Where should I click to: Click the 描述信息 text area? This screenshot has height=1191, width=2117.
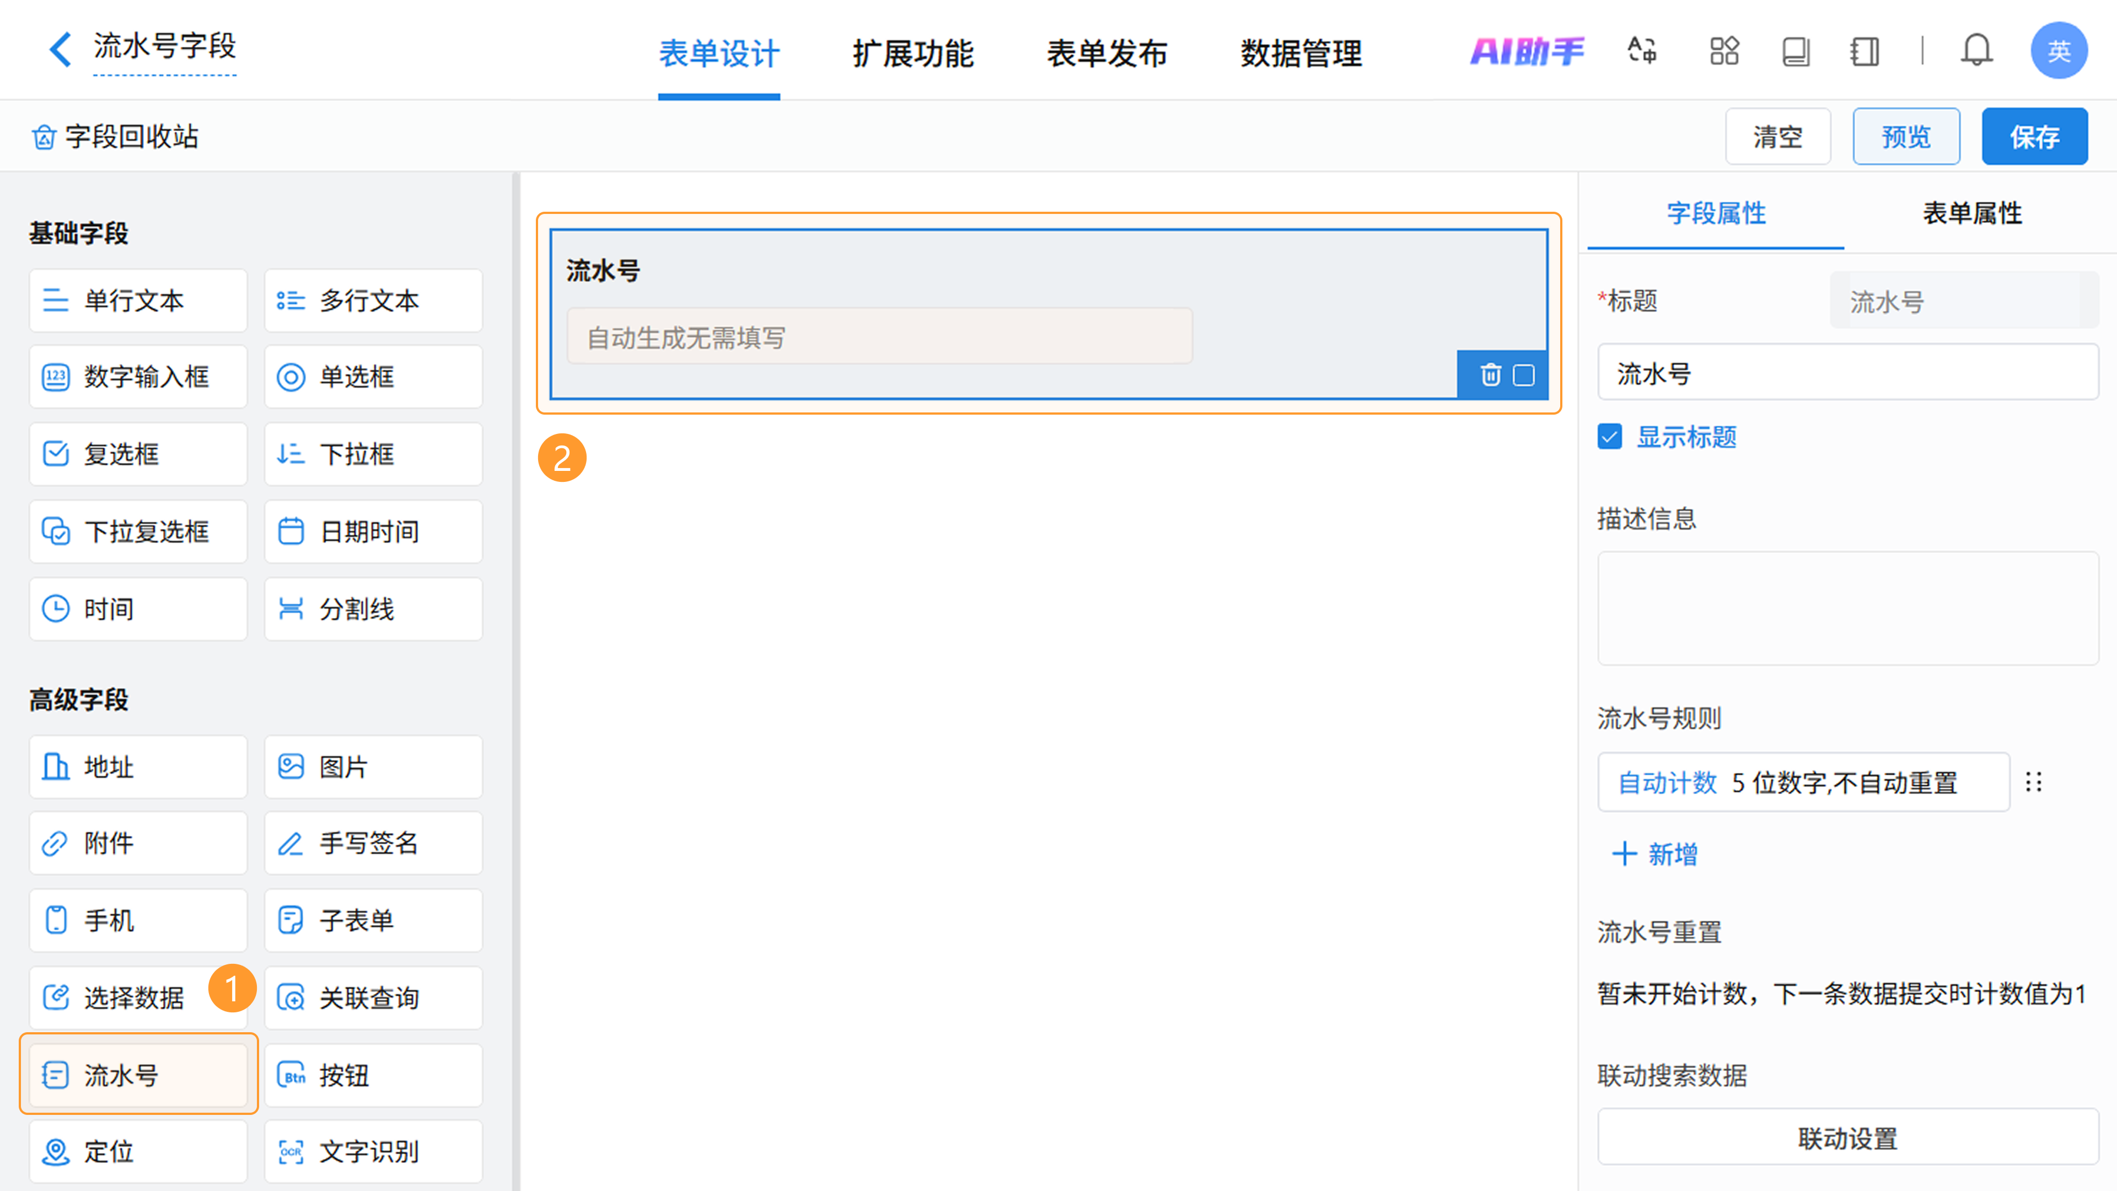(x=1847, y=608)
